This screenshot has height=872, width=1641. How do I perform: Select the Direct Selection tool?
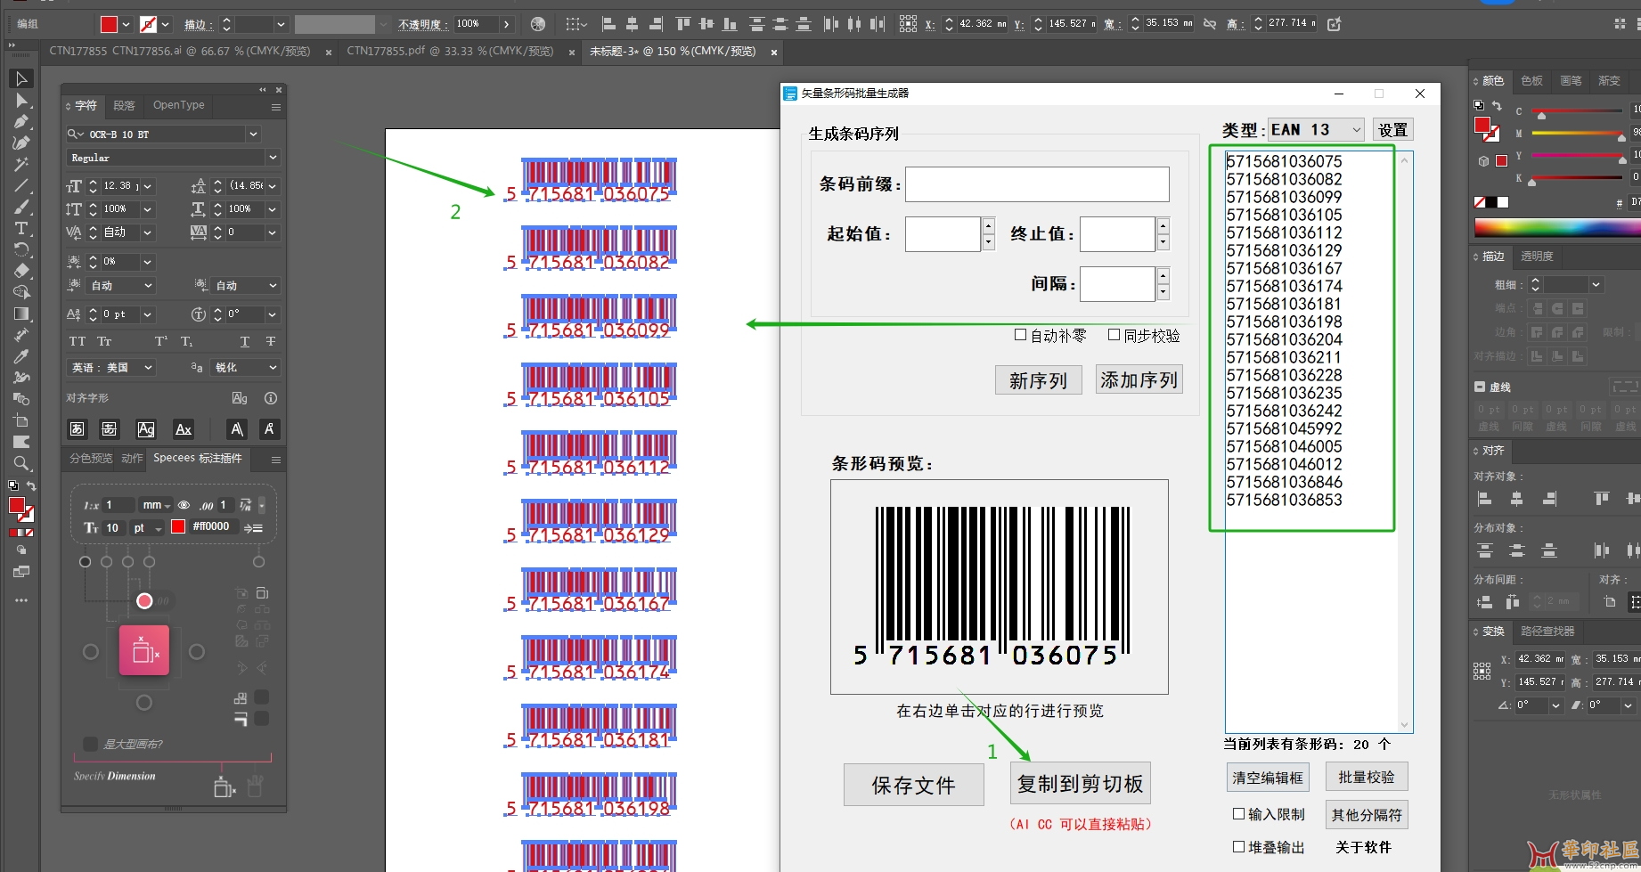coord(21,100)
